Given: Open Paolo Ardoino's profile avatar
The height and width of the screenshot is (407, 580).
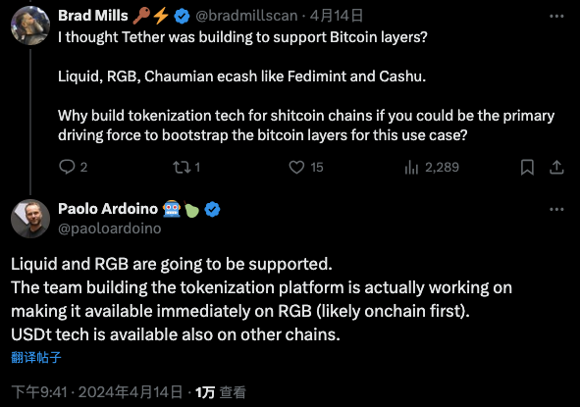Looking at the screenshot, I should pos(30,219).
